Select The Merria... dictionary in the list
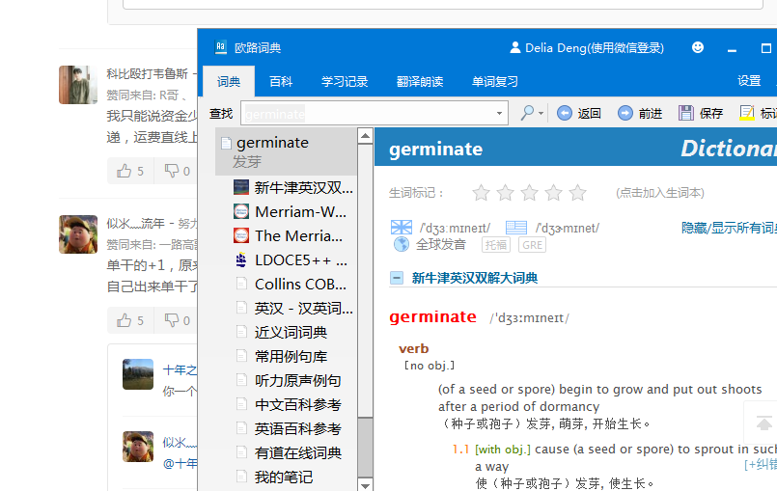 [289, 235]
